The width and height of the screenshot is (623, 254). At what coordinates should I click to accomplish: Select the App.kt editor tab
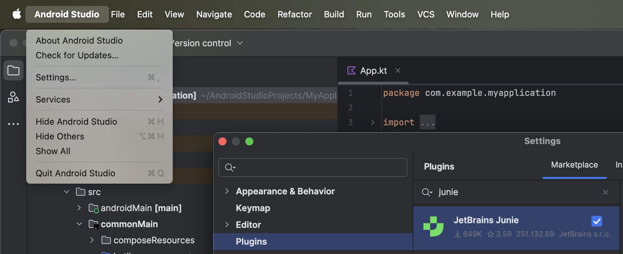point(373,70)
